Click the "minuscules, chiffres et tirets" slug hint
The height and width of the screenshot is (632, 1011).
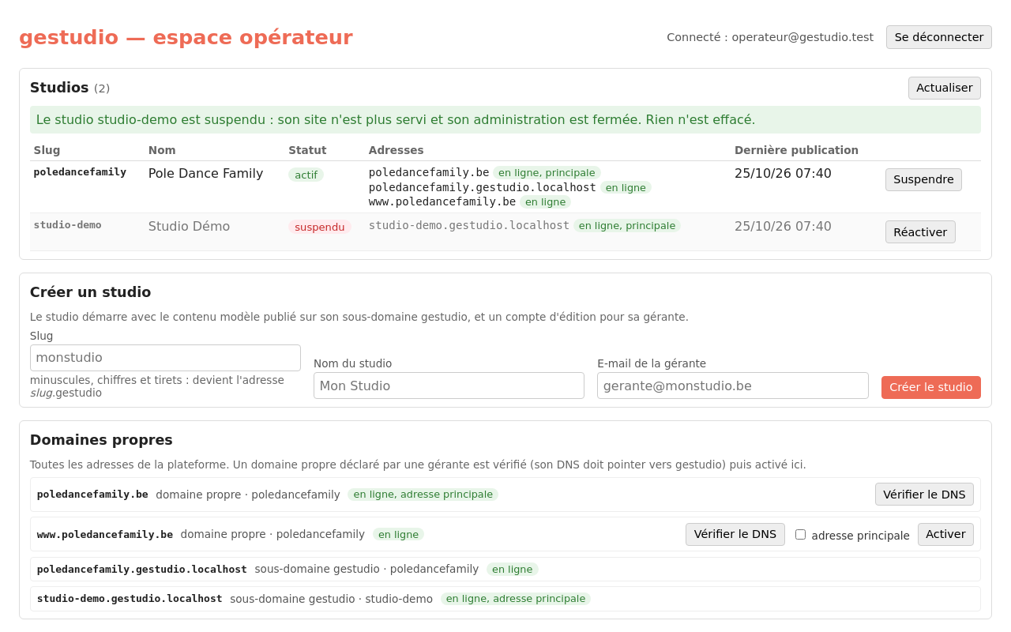[x=157, y=386]
